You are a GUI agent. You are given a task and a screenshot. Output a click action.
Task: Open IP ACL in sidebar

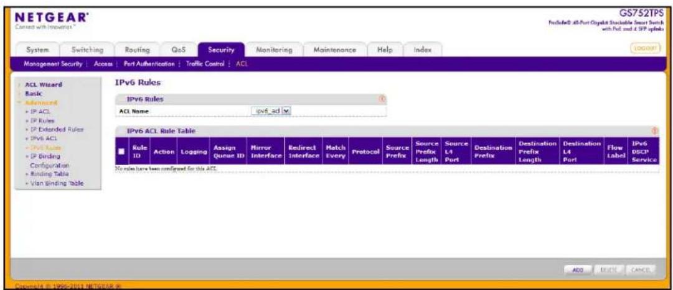(39, 111)
